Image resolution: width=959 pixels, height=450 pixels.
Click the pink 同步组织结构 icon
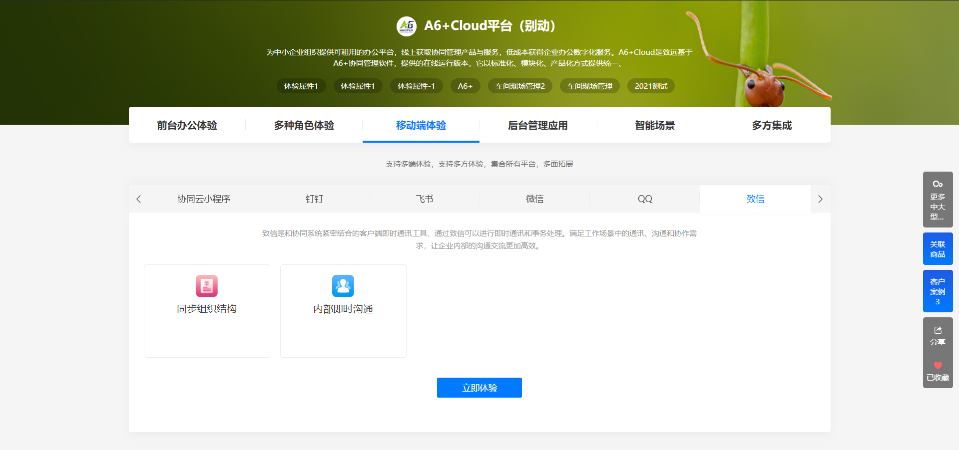tap(207, 286)
